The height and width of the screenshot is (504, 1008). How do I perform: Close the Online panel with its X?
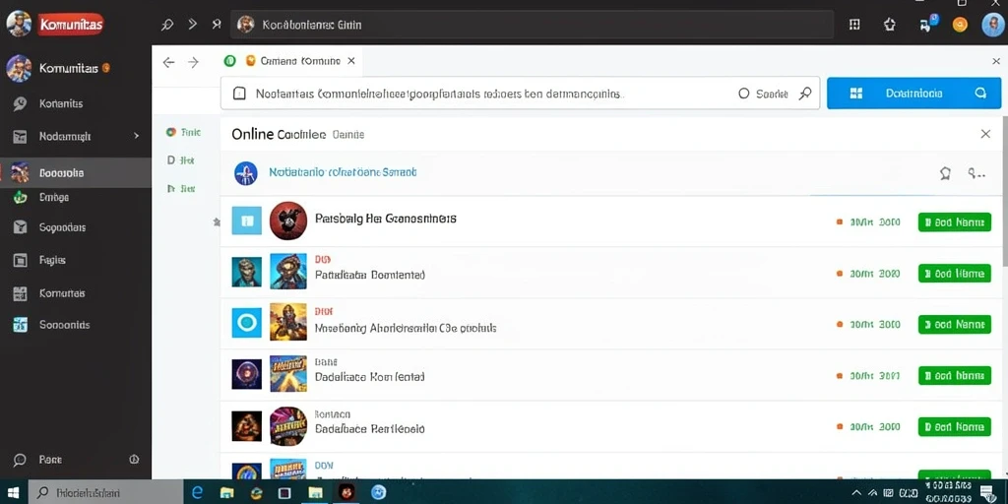pos(984,134)
